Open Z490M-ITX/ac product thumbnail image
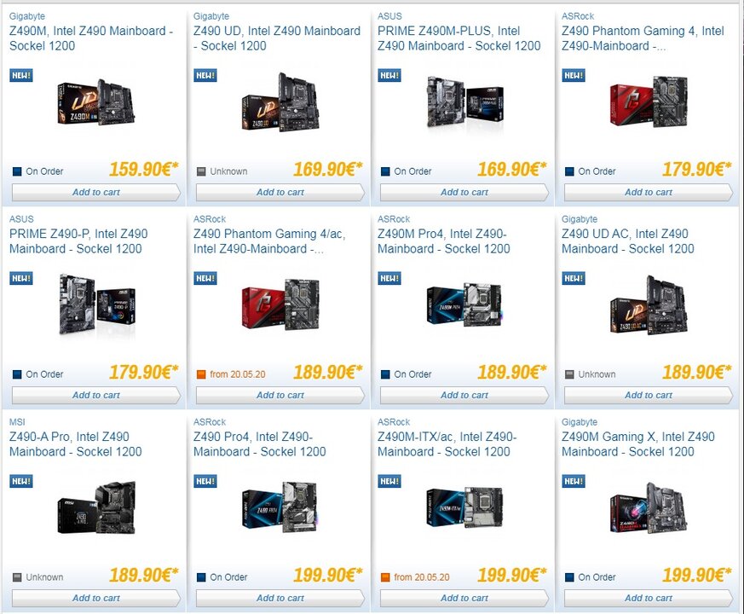Screen dimensions: 744x614 [464, 507]
